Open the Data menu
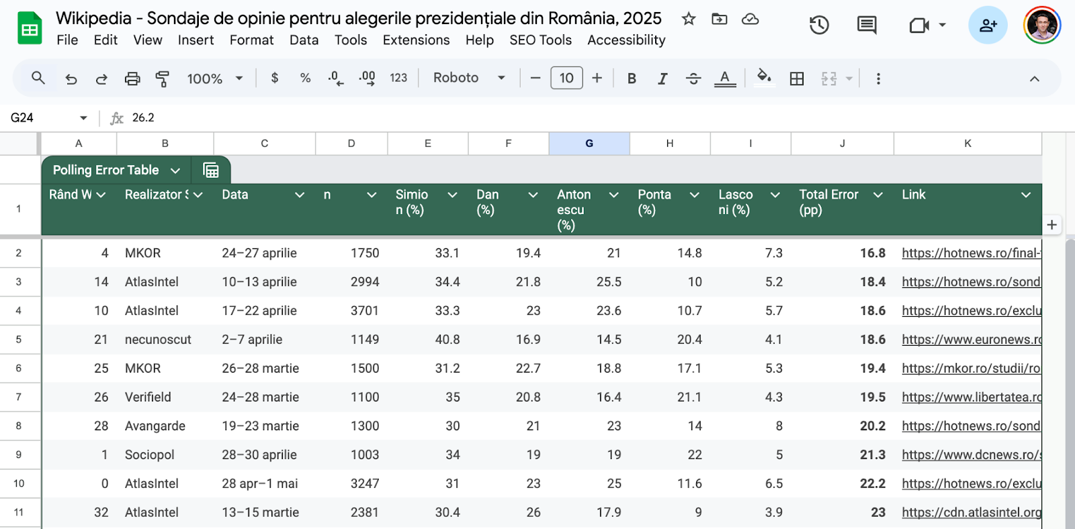Screen dimensions: 1075x529 (x=304, y=40)
